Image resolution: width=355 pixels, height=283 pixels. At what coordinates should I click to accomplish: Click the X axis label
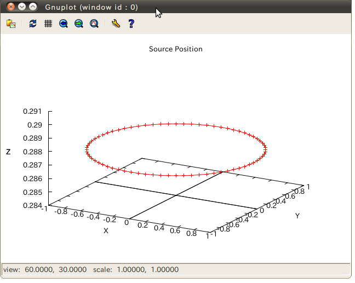click(106, 230)
